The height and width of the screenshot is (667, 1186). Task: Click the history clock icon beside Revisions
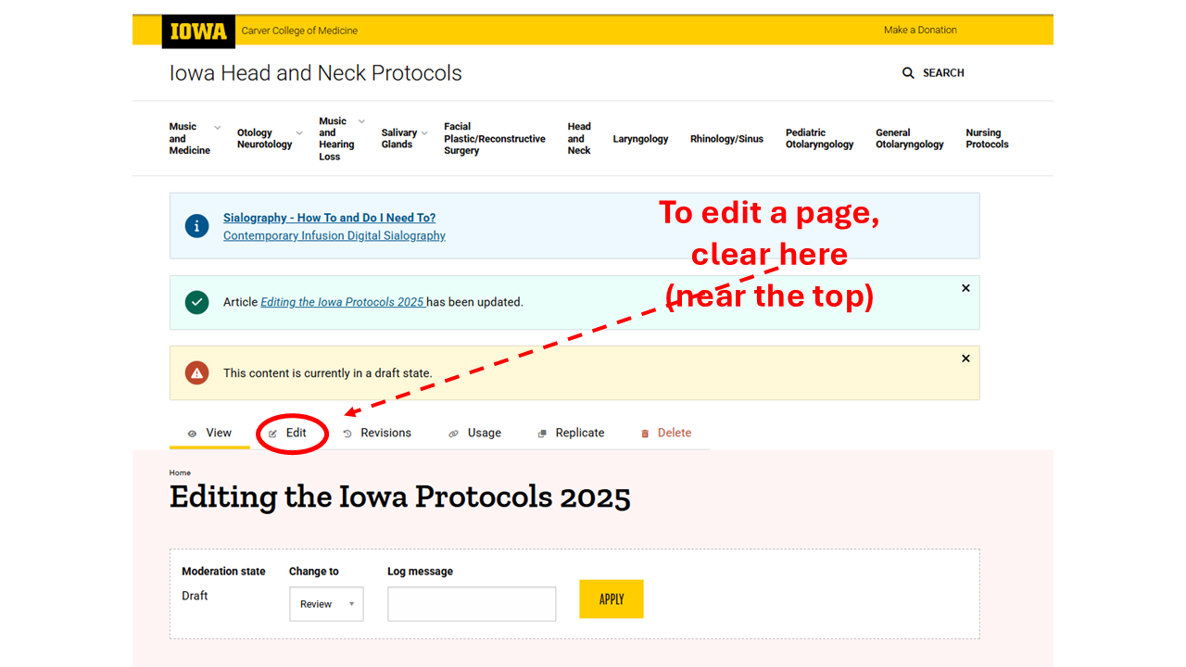click(x=347, y=433)
